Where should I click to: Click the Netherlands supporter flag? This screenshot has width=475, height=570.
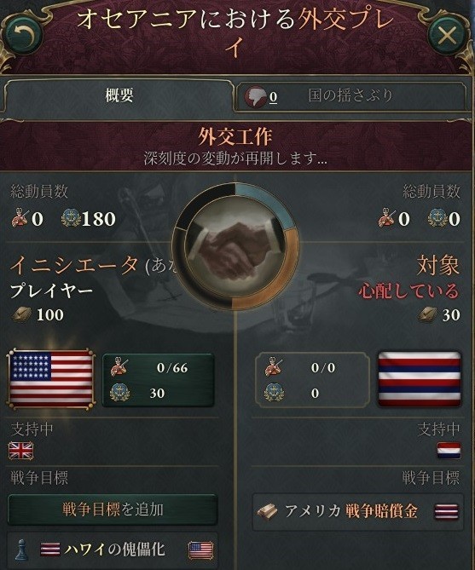[x=449, y=451]
